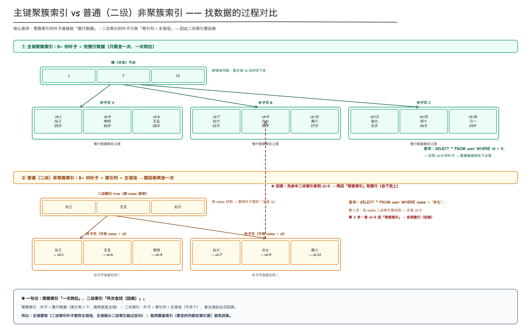531x332 pixels.
Task: Click the 叶子页 B label
Action: coord(265,103)
